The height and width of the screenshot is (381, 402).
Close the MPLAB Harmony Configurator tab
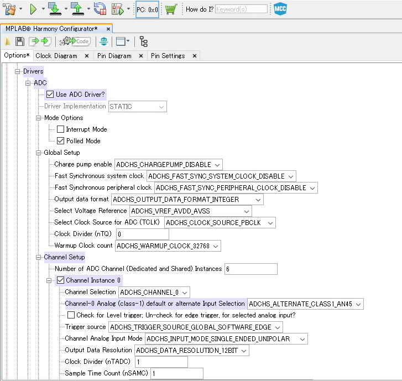[x=108, y=29]
